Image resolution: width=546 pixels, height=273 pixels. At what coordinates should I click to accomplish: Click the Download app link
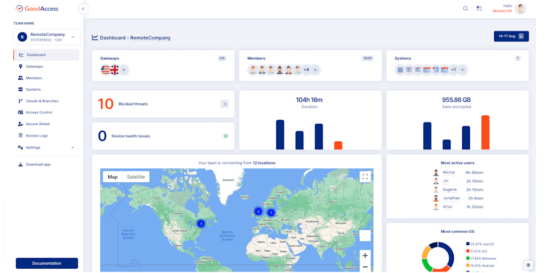(38, 165)
